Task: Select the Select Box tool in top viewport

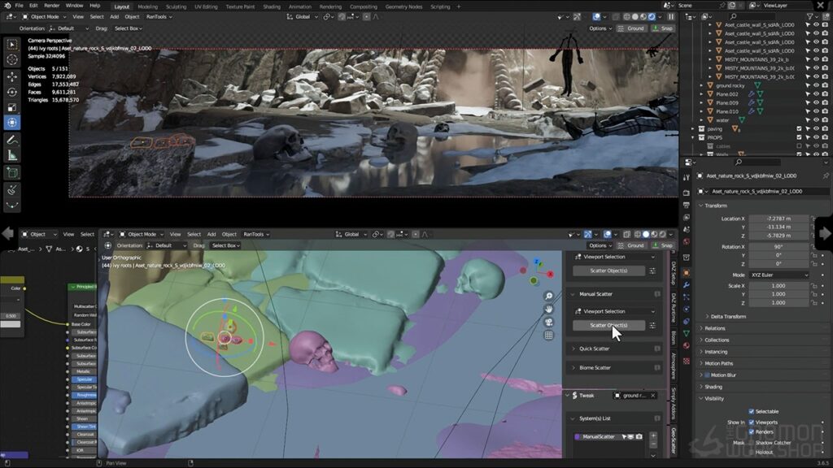Action: click(12, 45)
